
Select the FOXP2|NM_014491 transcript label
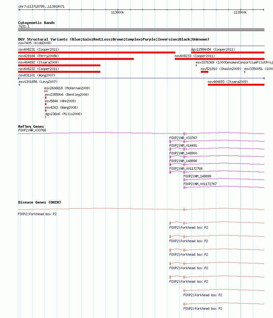(183, 145)
